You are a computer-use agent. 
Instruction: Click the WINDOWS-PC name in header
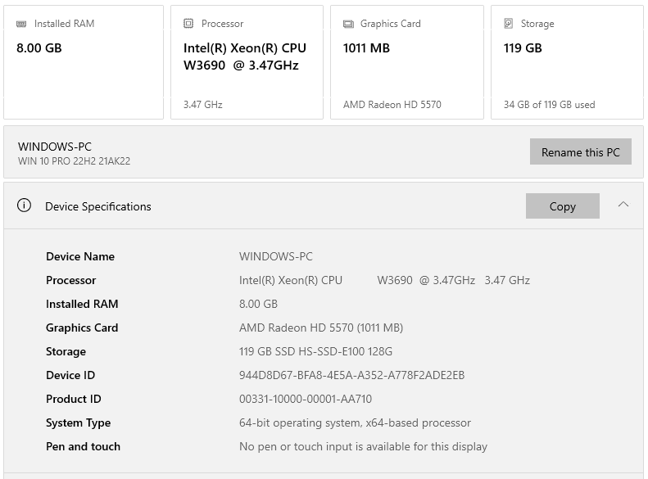(55, 147)
